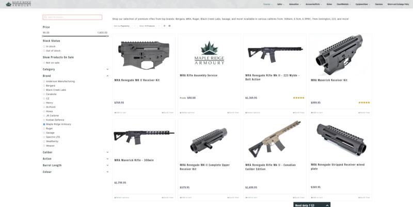Collapse the Brand filter section
413x207 pixels.
[x=107, y=76]
